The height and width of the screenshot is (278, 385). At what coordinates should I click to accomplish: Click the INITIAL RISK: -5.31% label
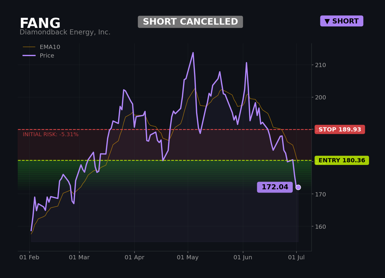pyautogui.click(x=51, y=135)
